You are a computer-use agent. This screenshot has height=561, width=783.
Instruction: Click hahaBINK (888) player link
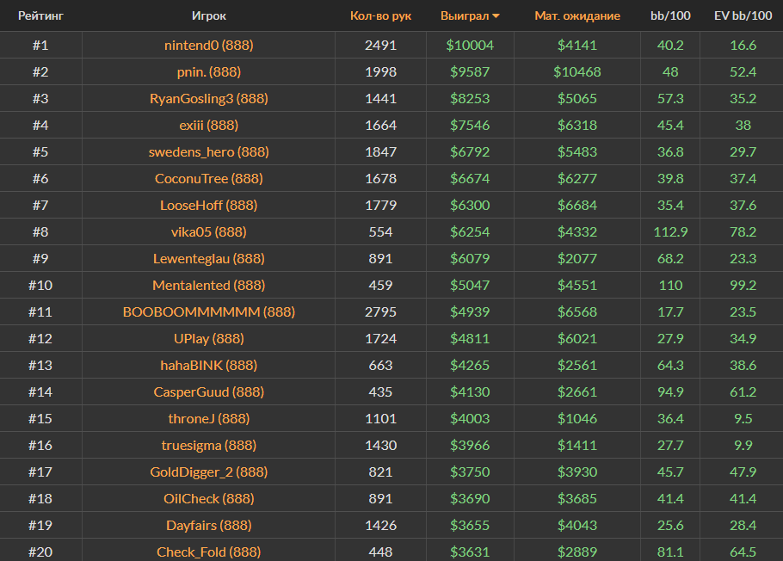208,365
